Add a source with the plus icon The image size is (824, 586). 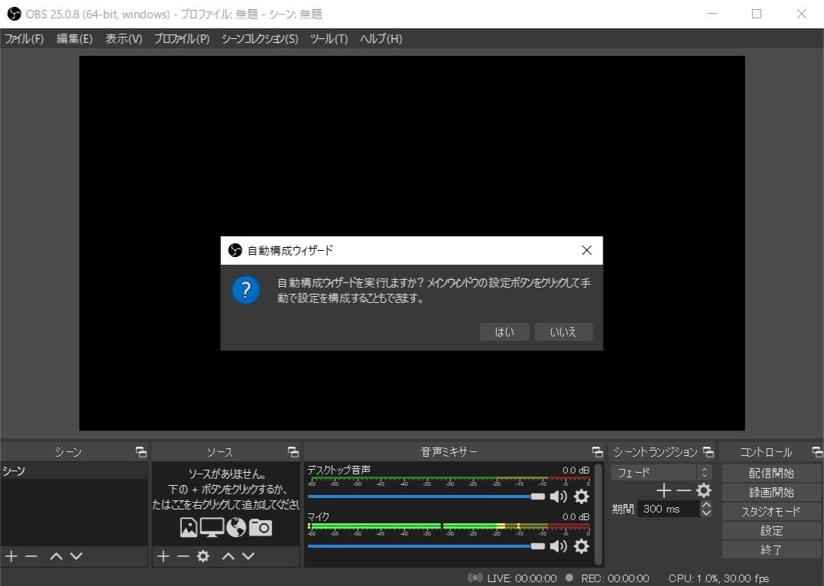tap(164, 556)
